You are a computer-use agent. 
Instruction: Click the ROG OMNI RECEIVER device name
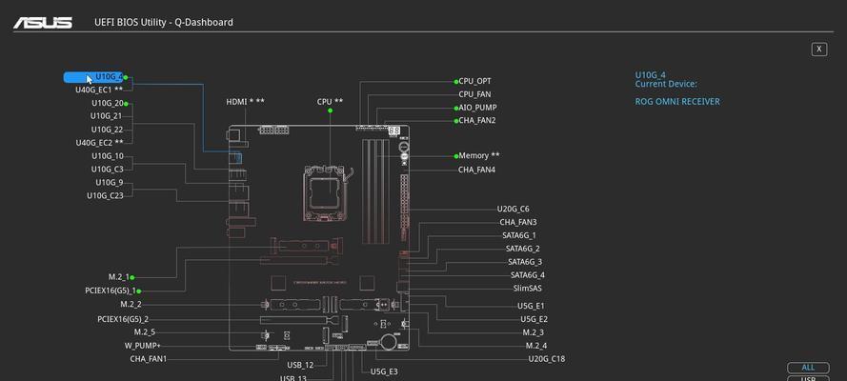pos(676,102)
